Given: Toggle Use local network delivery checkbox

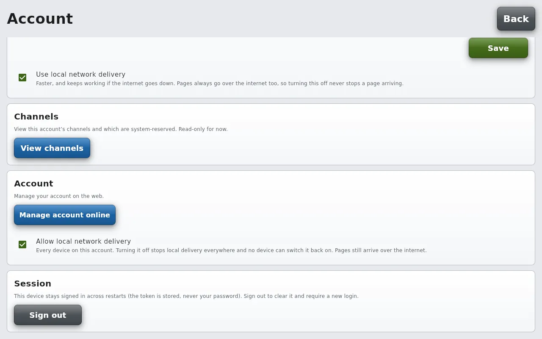Looking at the screenshot, I should (x=22, y=78).
